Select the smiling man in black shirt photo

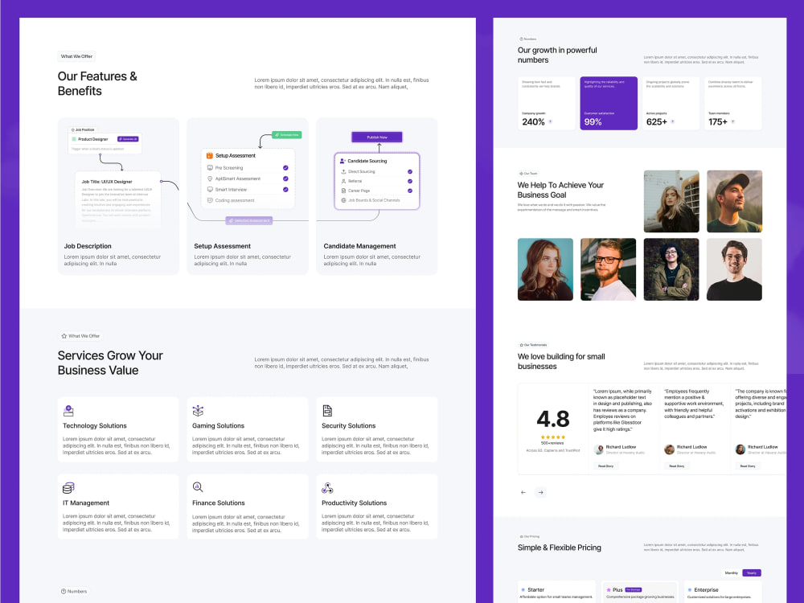tap(734, 269)
